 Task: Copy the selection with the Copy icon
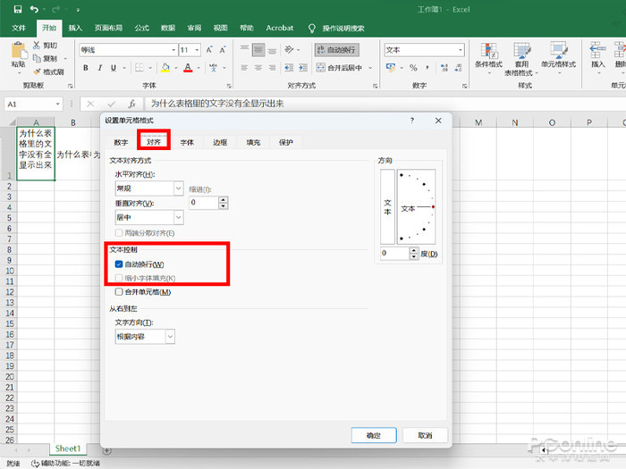[37, 58]
